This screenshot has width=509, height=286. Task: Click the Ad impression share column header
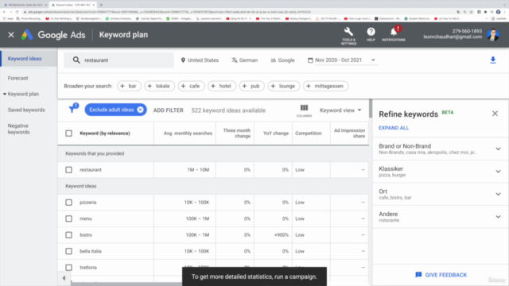[349, 133]
